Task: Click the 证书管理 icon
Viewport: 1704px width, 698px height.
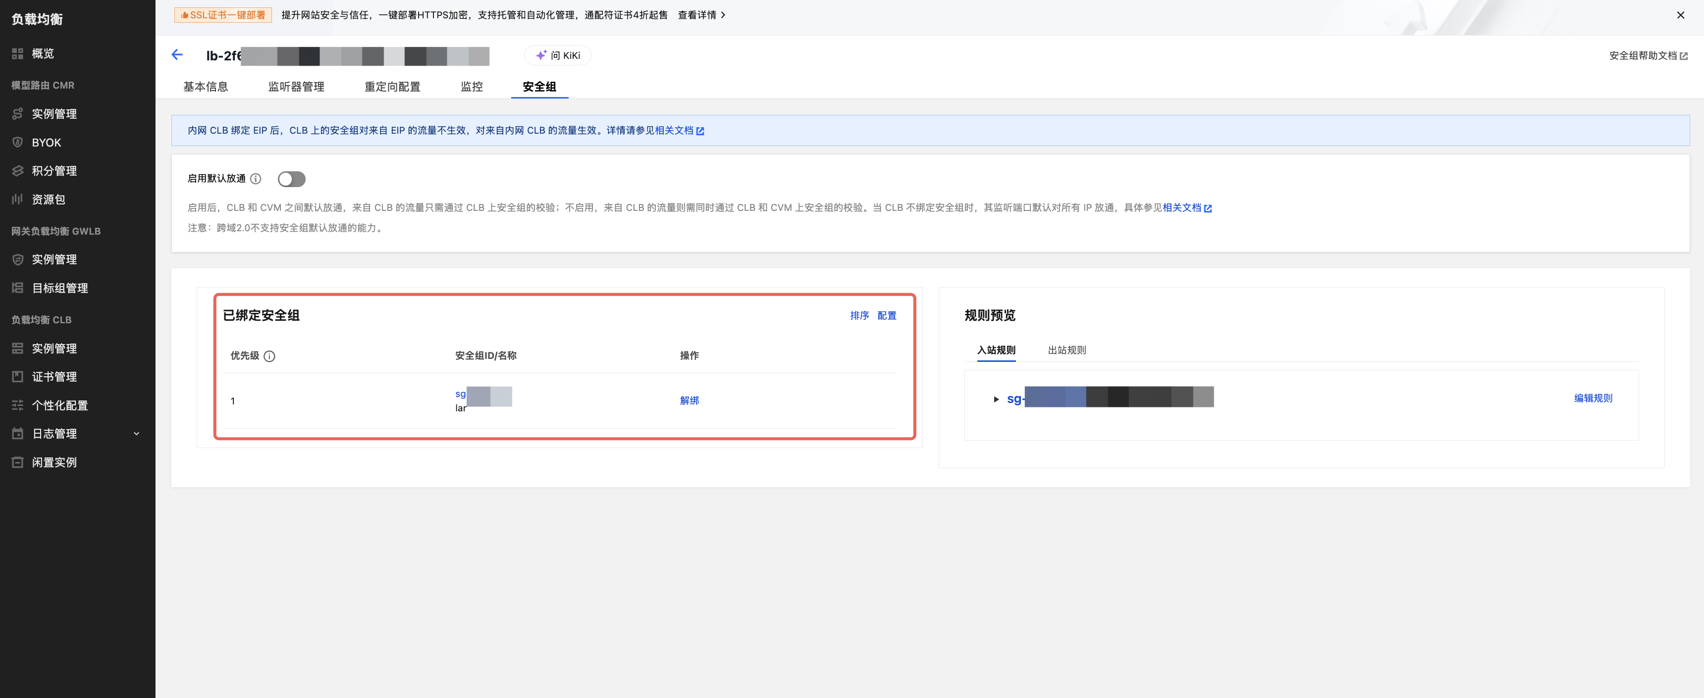Action: click(x=18, y=377)
